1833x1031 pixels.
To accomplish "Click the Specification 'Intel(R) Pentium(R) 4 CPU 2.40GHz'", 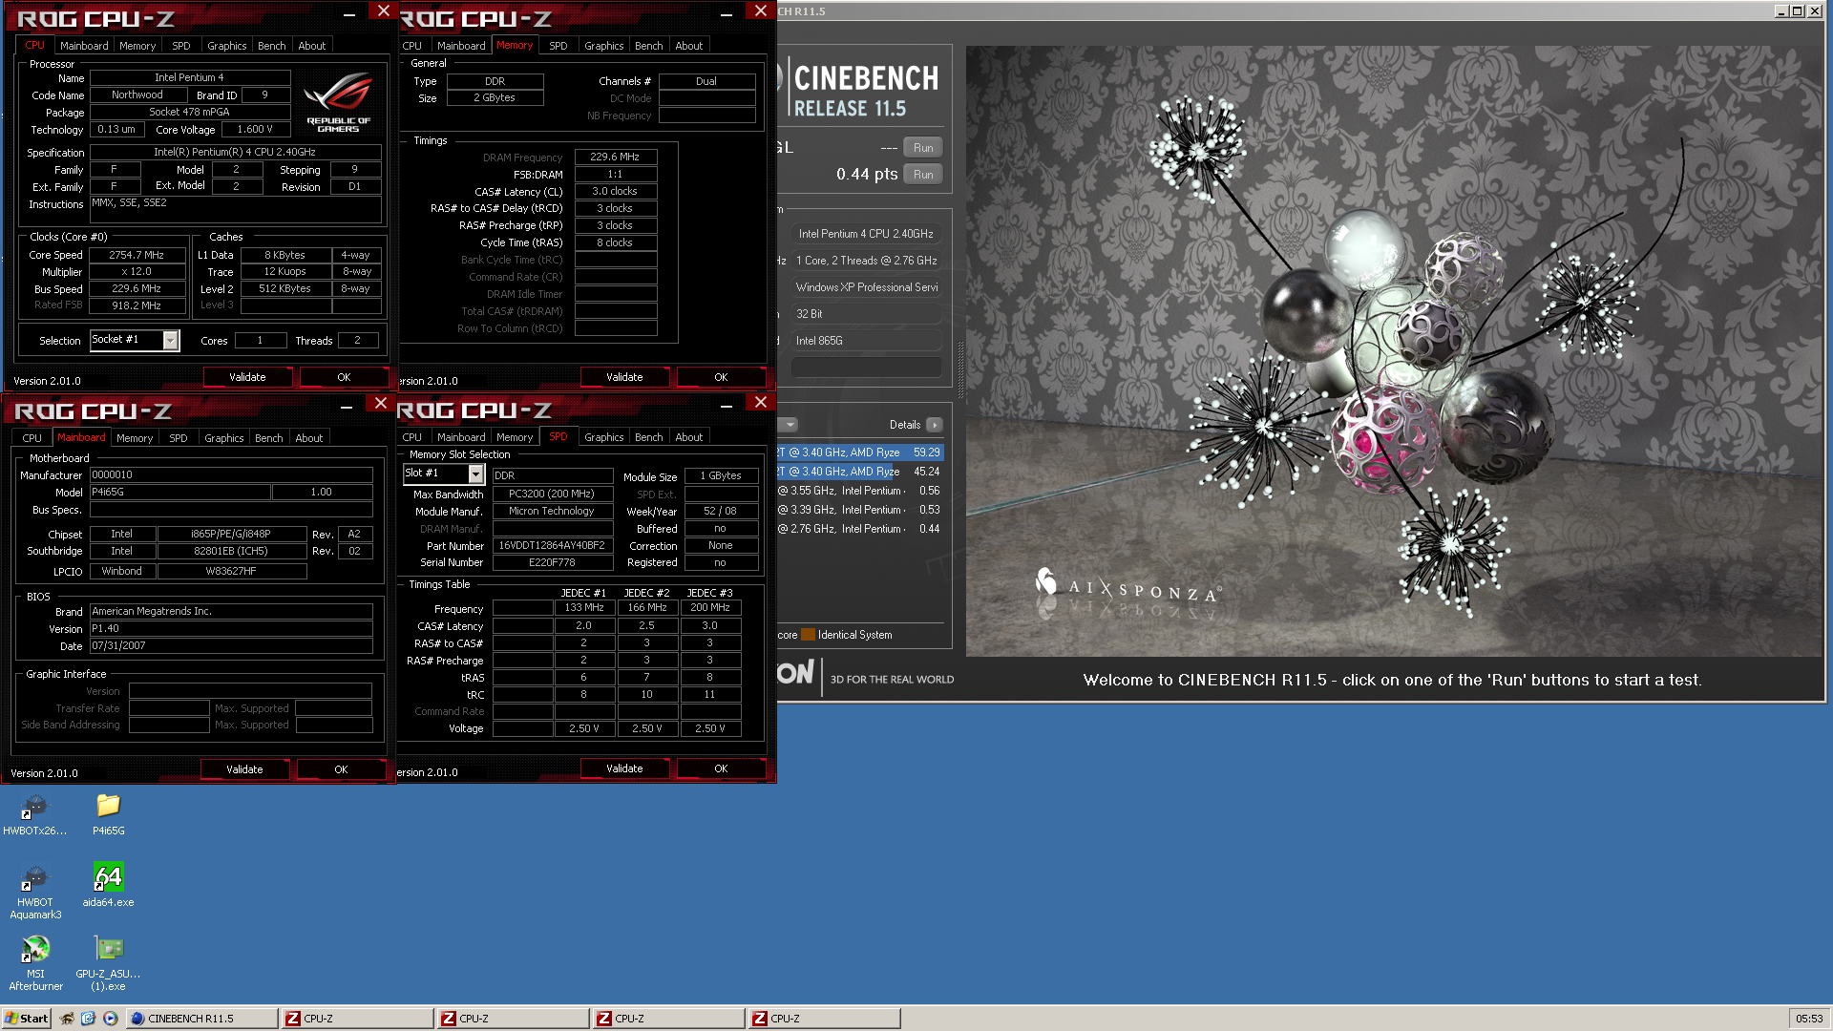I will tap(235, 152).
